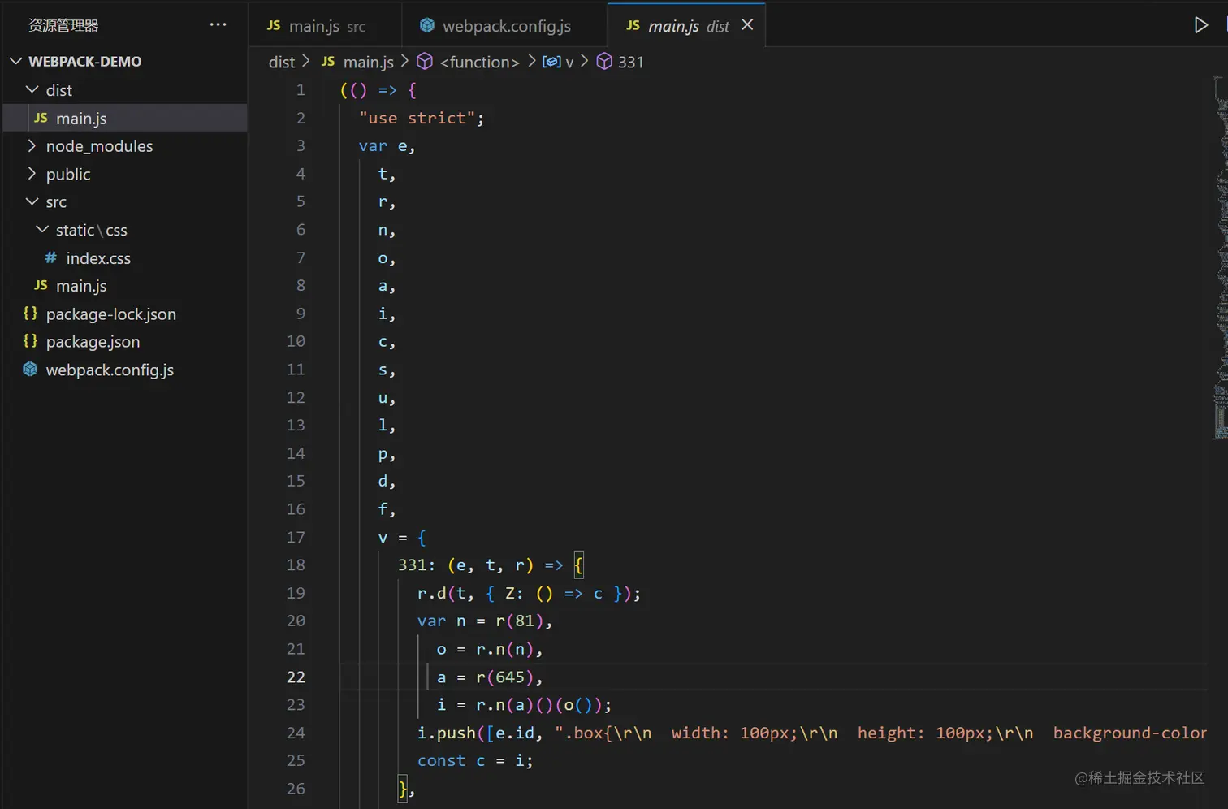Click on 'o = r.n(n),' line
This screenshot has width=1228, height=809.
[490, 649]
